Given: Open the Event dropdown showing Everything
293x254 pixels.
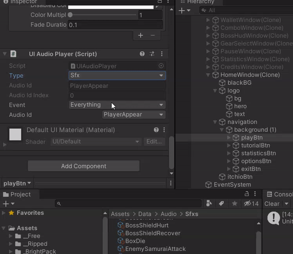Looking at the screenshot, I should (117, 105).
